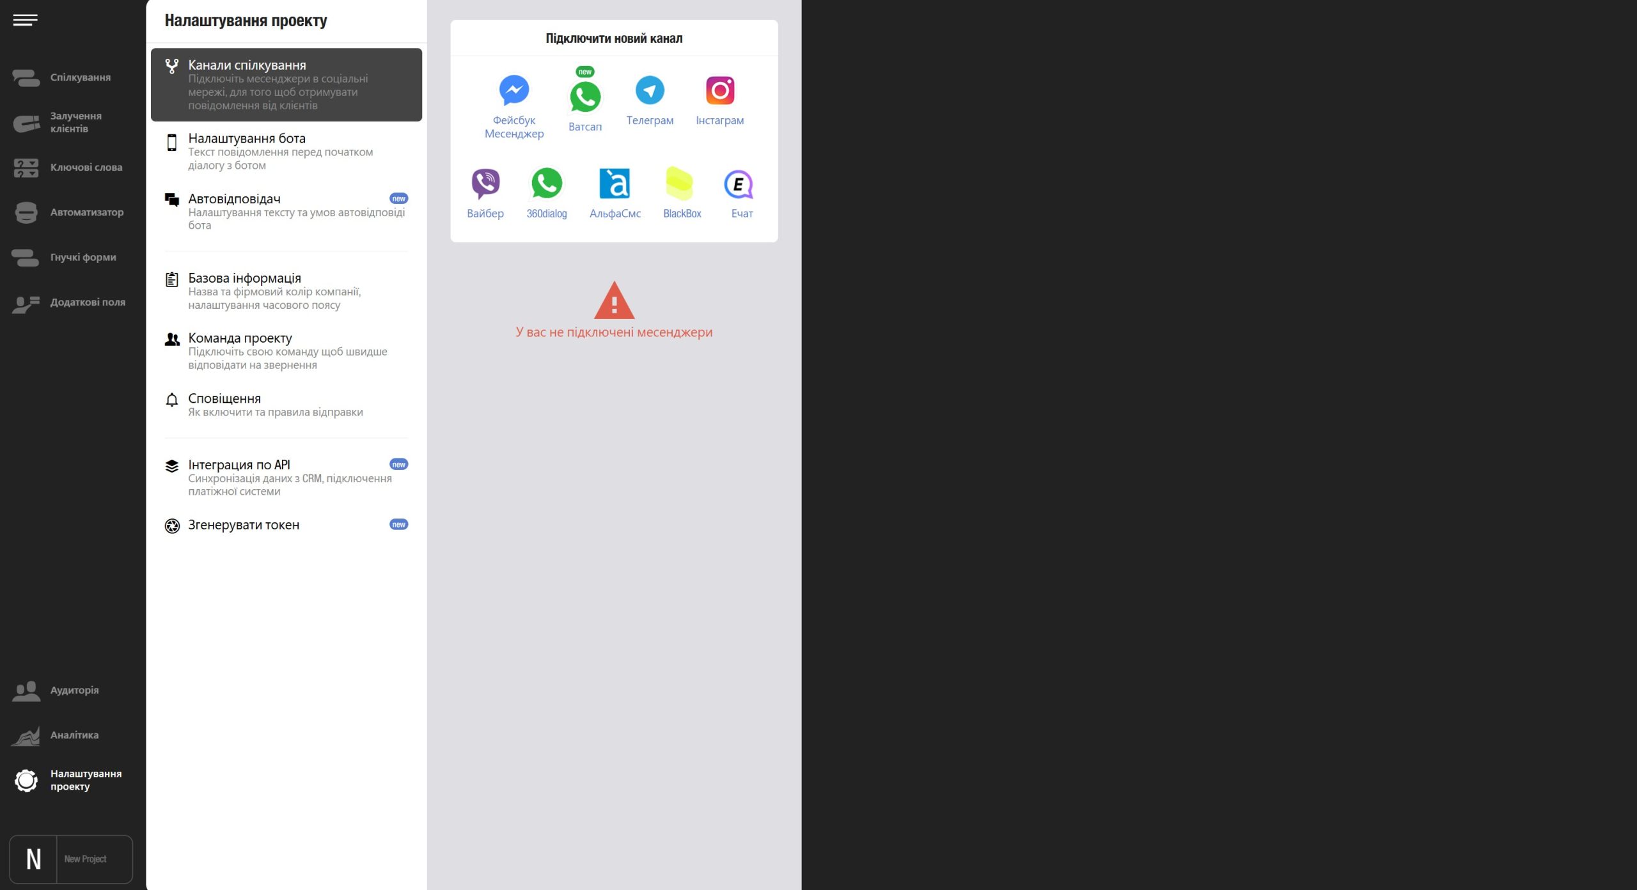
Task: Click the Інстаграм label link
Action: click(719, 121)
